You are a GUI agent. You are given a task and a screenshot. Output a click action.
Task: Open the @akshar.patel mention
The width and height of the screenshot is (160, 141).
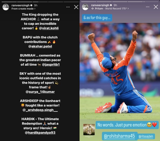tap(40, 46)
